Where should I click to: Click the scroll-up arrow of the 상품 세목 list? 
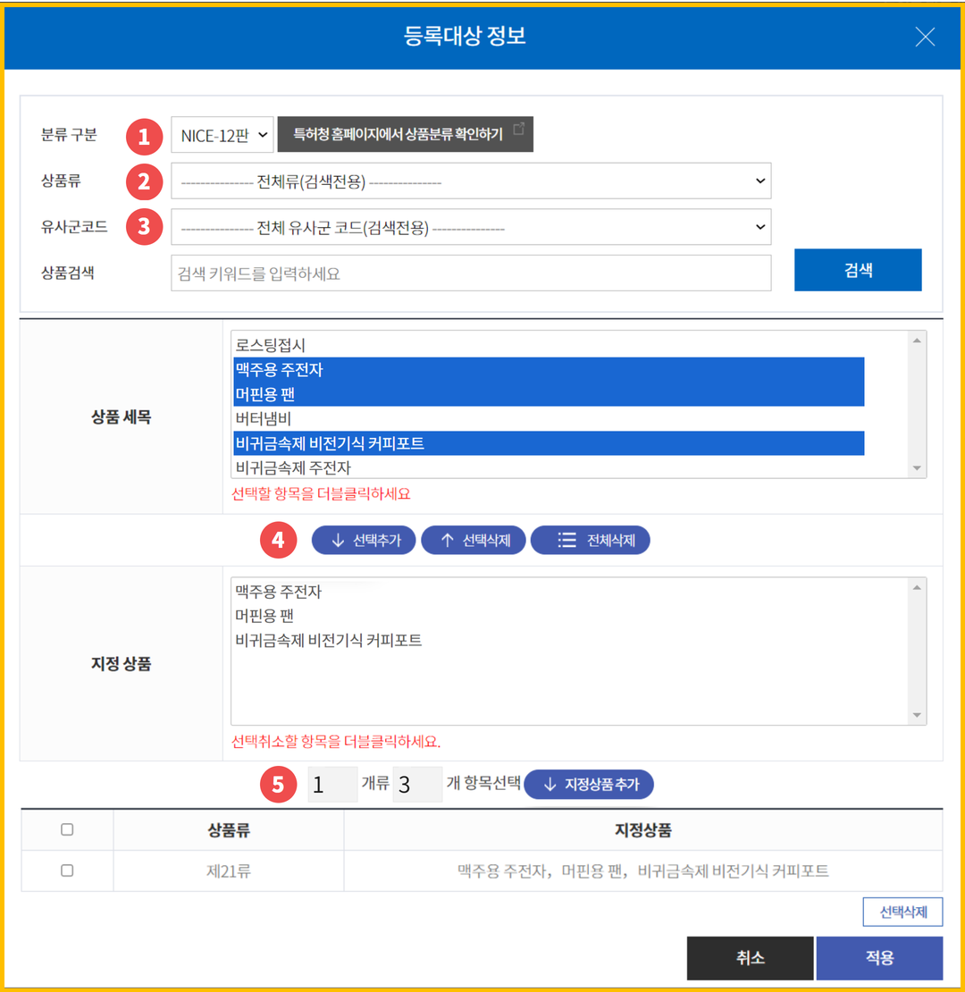click(x=919, y=340)
